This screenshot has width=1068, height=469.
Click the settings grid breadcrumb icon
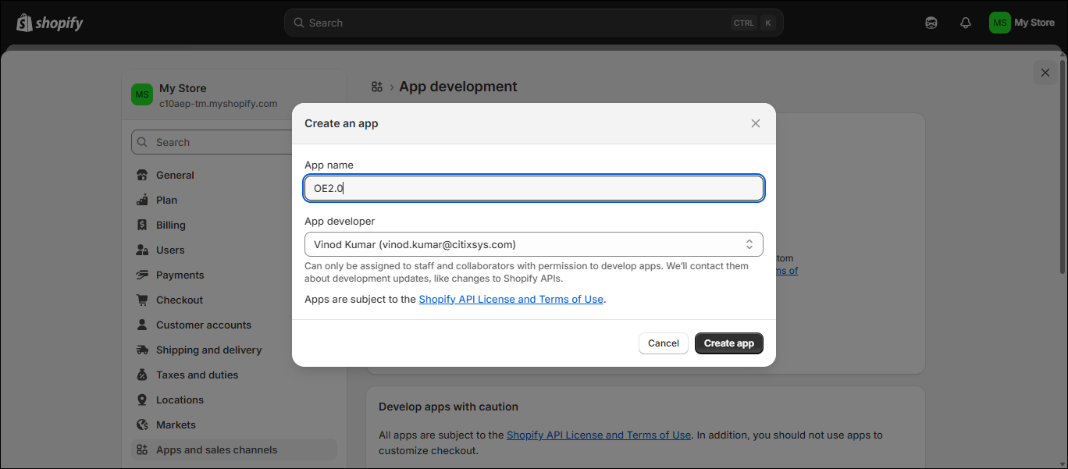(x=377, y=87)
